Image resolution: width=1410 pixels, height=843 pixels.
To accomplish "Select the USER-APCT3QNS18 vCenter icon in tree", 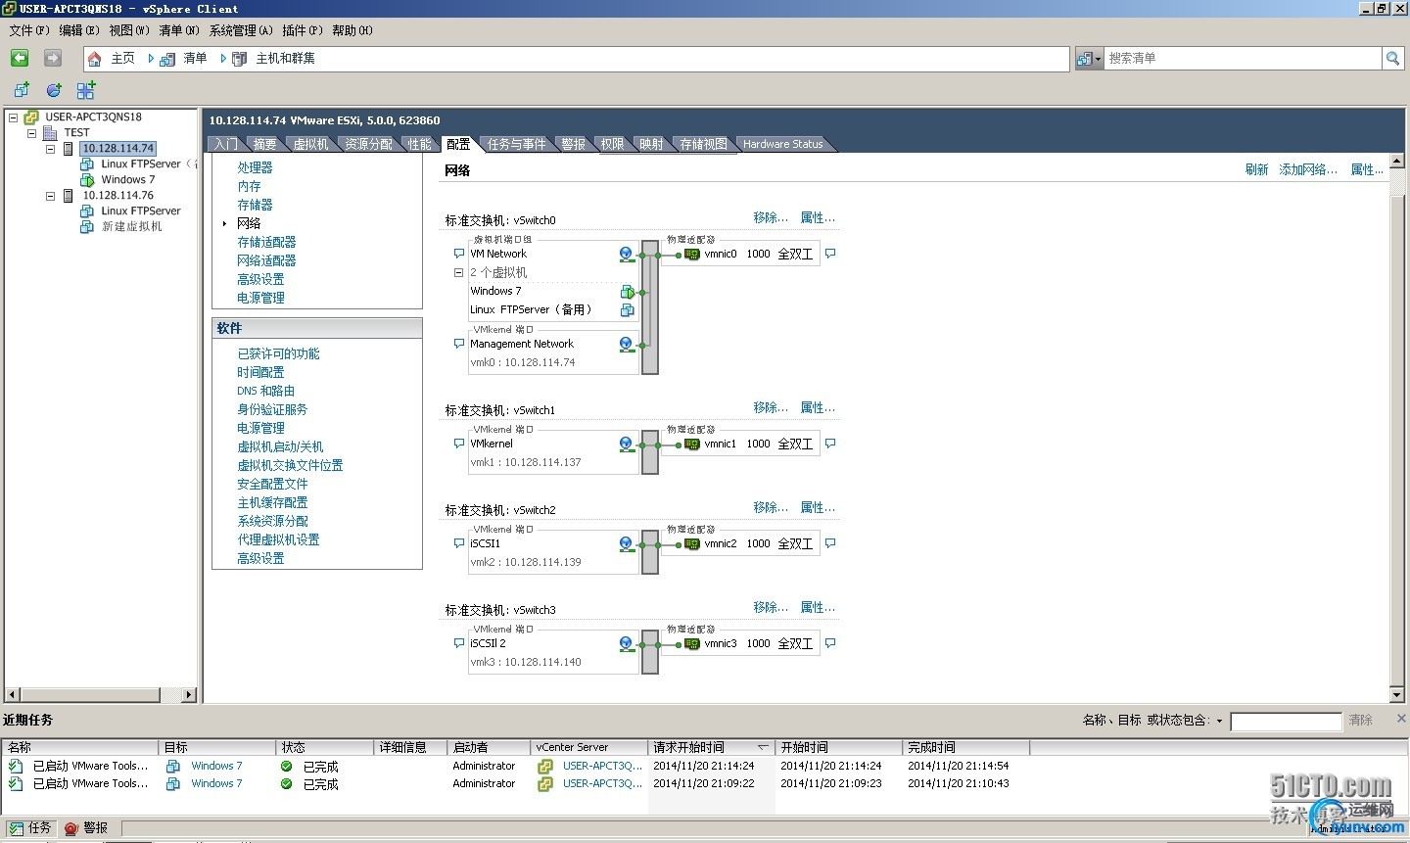I will tap(31, 117).
